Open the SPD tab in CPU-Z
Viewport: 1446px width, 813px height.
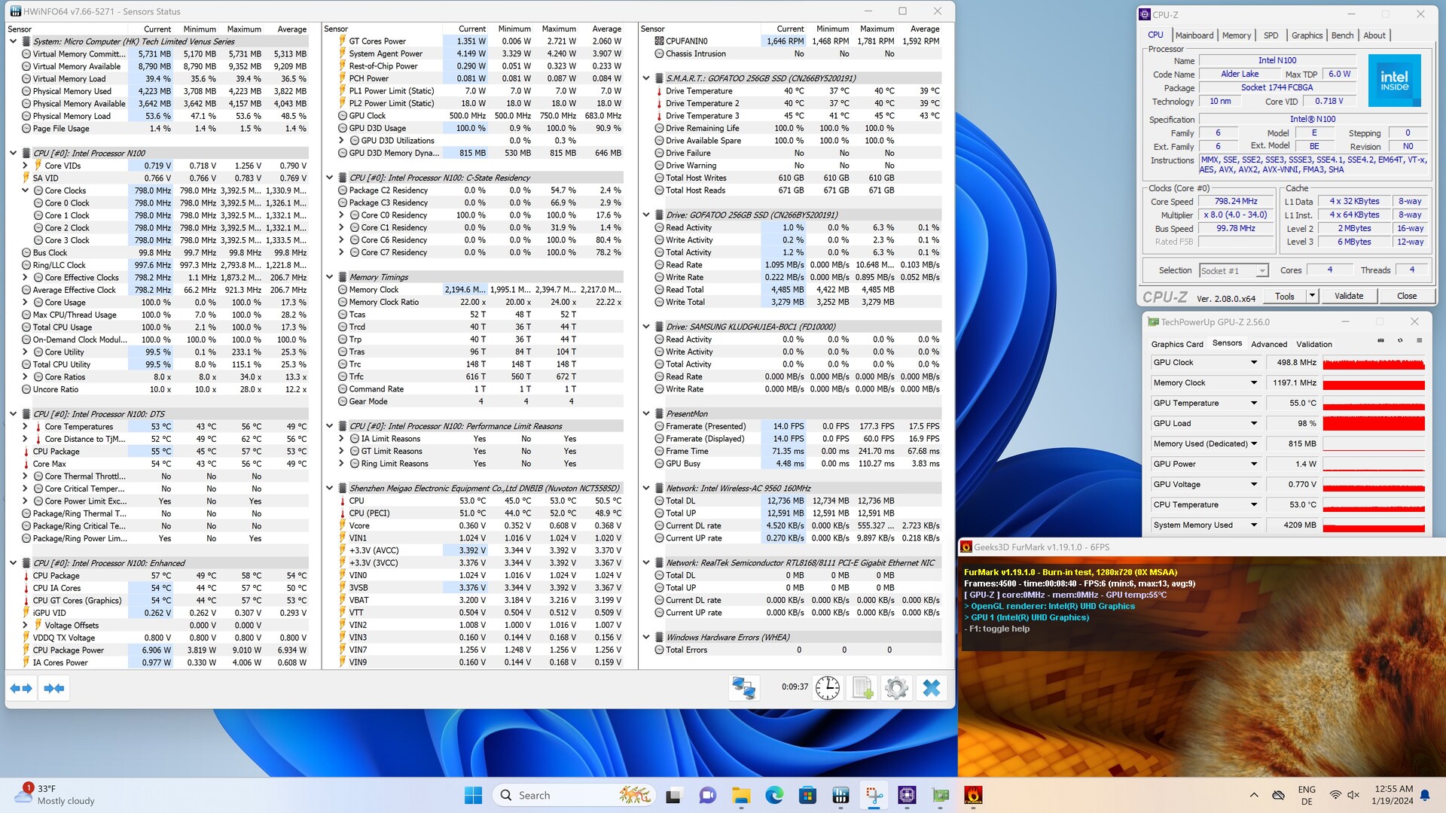pyautogui.click(x=1271, y=35)
